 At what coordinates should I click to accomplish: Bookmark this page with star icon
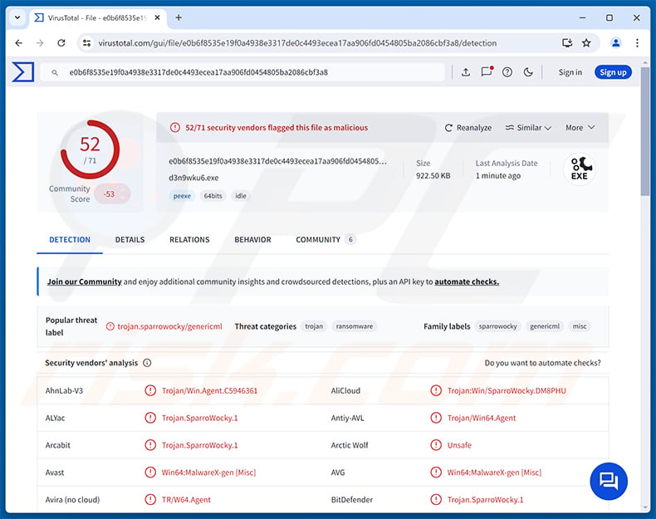586,42
